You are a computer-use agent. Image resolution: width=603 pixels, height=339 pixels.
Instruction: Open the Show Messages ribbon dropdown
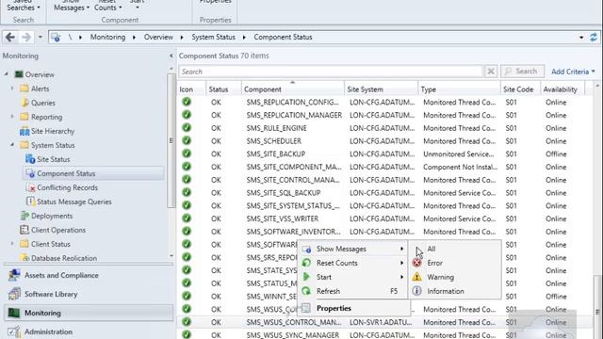pyautogui.click(x=72, y=8)
